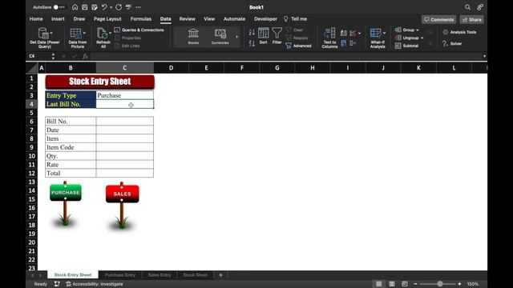Toggle the AutoSave switch
Viewport: 513px width, 288px height.
[59, 7]
